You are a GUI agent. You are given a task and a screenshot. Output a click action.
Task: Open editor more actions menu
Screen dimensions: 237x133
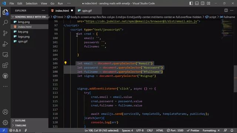click(x=232, y=10)
